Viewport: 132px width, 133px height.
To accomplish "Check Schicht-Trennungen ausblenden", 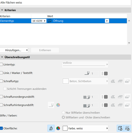I will pyautogui.click(x=5, y=89).
